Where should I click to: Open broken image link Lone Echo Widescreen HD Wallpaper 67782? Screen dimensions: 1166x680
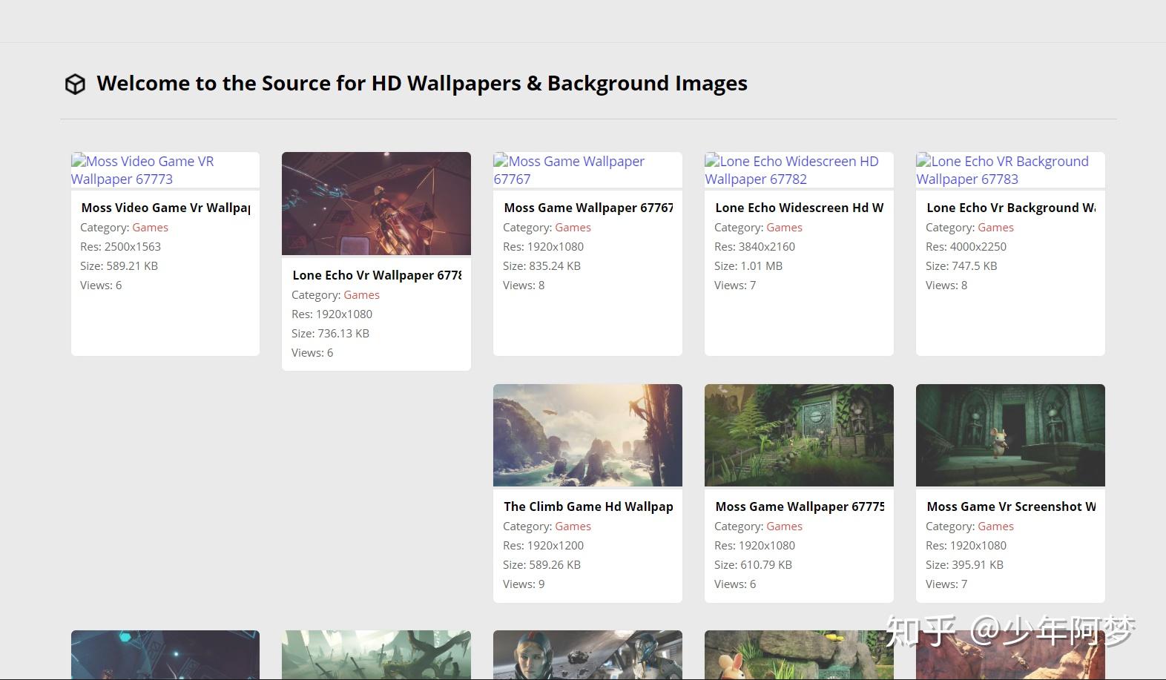point(791,170)
